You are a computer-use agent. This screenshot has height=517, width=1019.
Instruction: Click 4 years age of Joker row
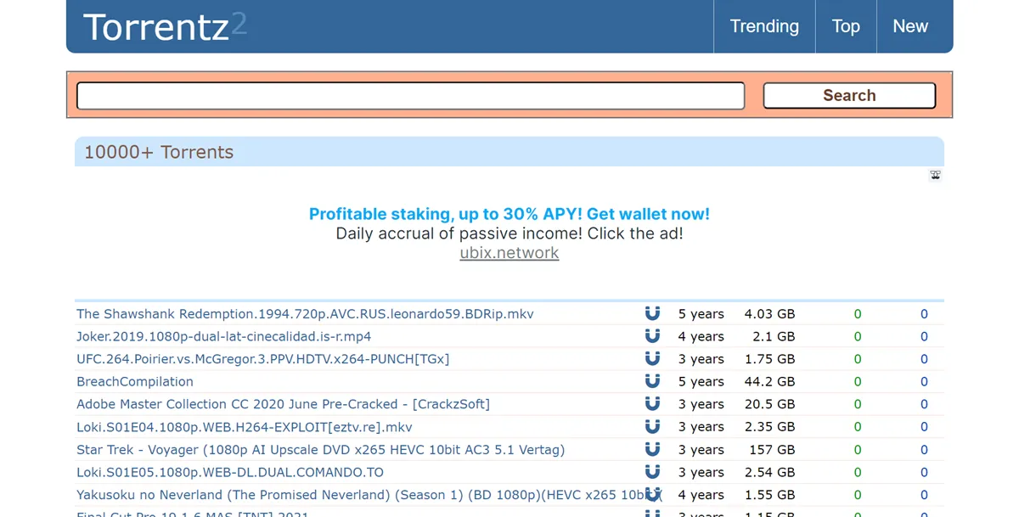pyautogui.click(x=701, y=337)
